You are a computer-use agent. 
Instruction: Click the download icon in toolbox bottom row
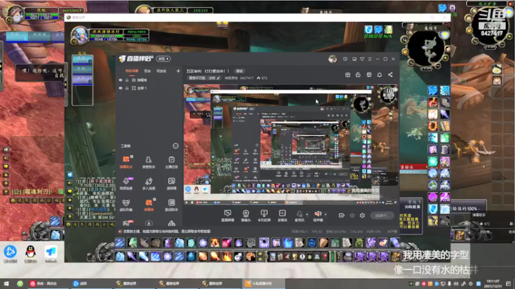click(x=149, y=223)
